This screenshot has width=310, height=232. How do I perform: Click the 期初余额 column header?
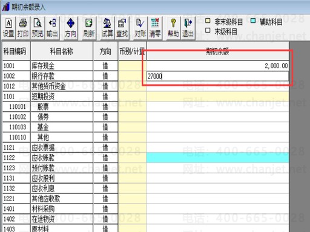tap(217, 51)
